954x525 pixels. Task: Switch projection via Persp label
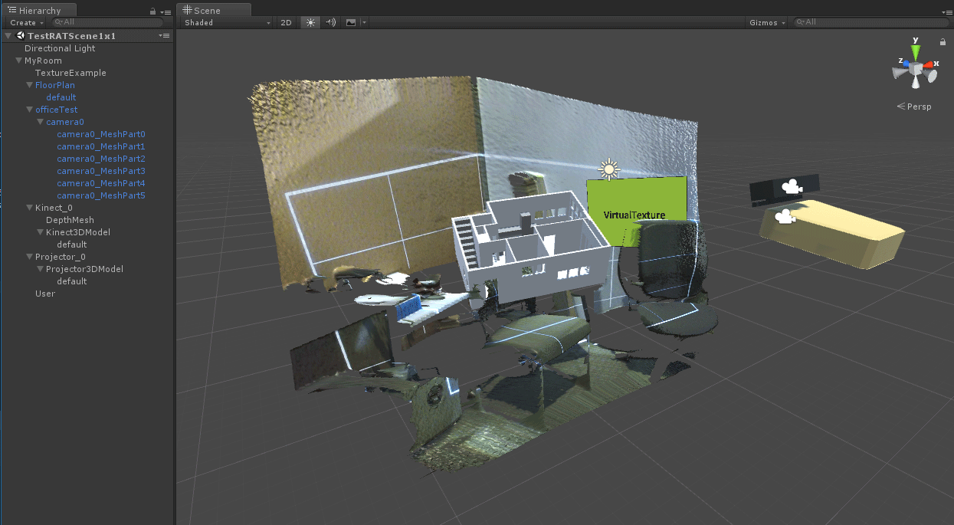(x=914, y=107)
